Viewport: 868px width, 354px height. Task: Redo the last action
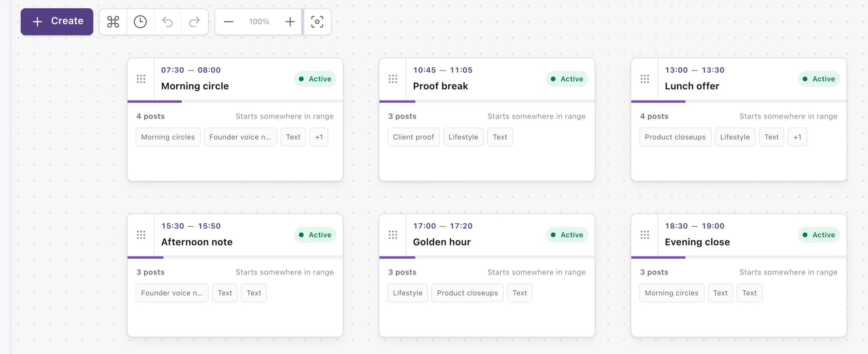pyautogui.click(x=194, y=21)
